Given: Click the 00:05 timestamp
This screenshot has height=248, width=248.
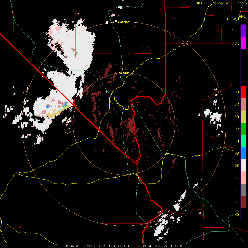Looking at the screenshot, I should pos(177,246).
